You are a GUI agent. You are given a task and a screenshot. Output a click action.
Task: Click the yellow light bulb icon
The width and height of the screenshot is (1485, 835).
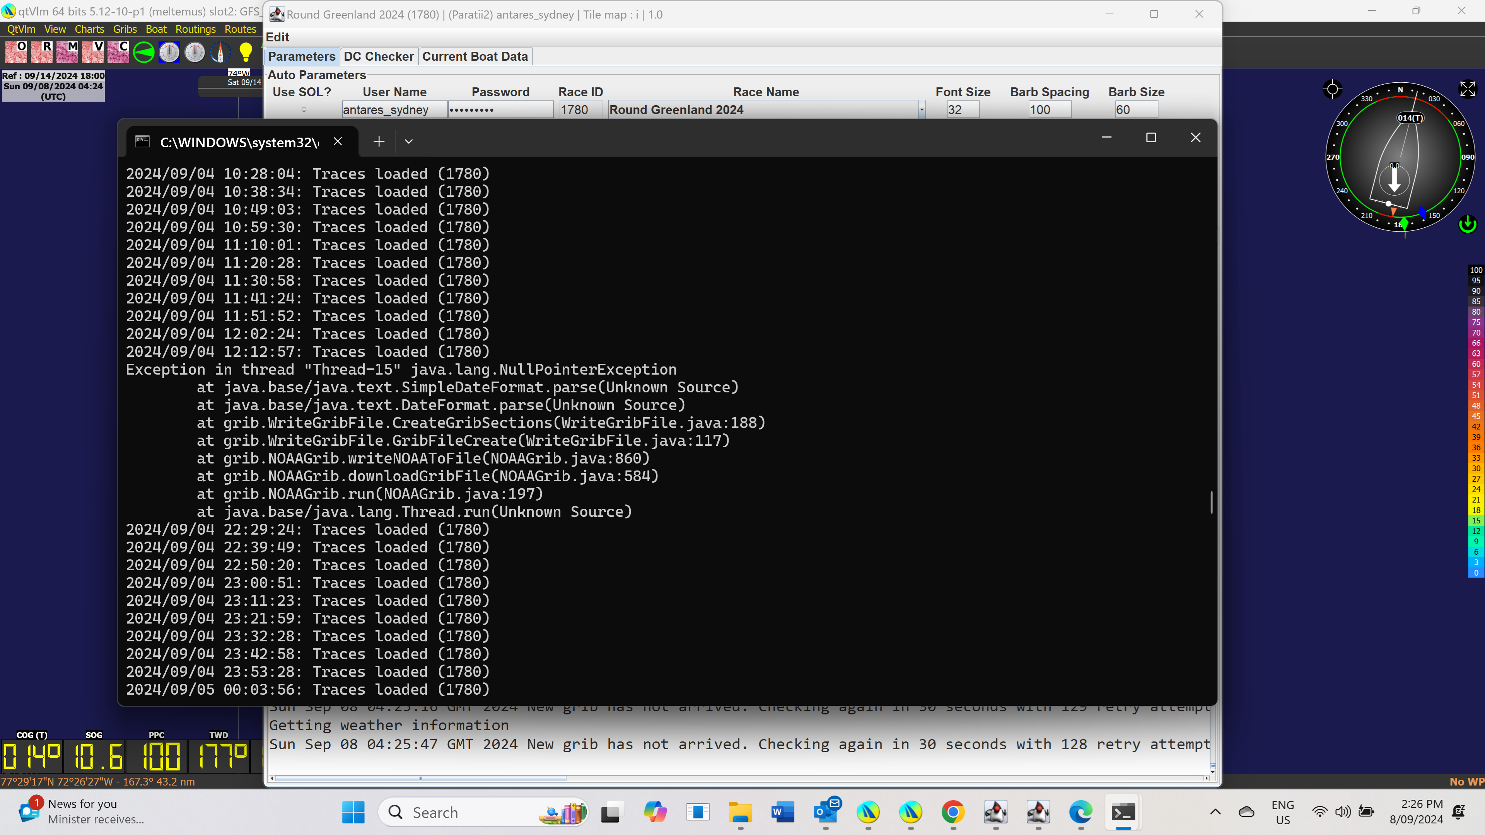pyautogui.click(x=246, y=52)
